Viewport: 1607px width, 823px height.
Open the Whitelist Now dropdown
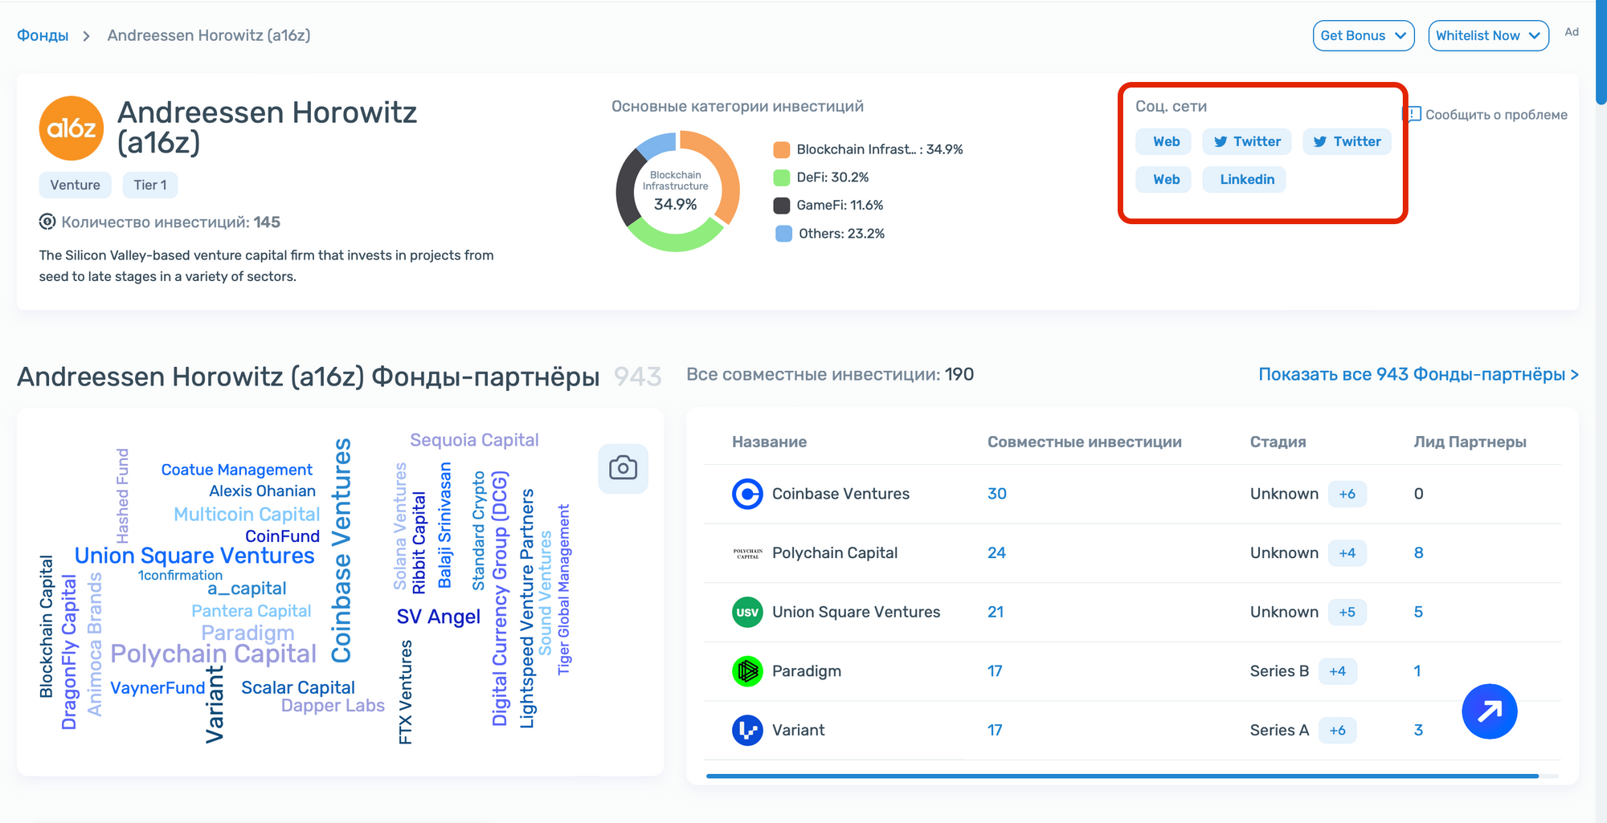tap(1488, 35)
